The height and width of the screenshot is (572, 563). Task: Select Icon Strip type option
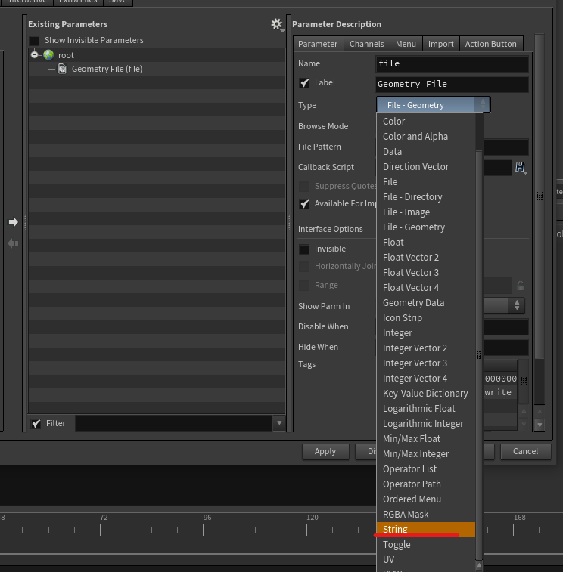pyautogui.click(x=426, y=318)
